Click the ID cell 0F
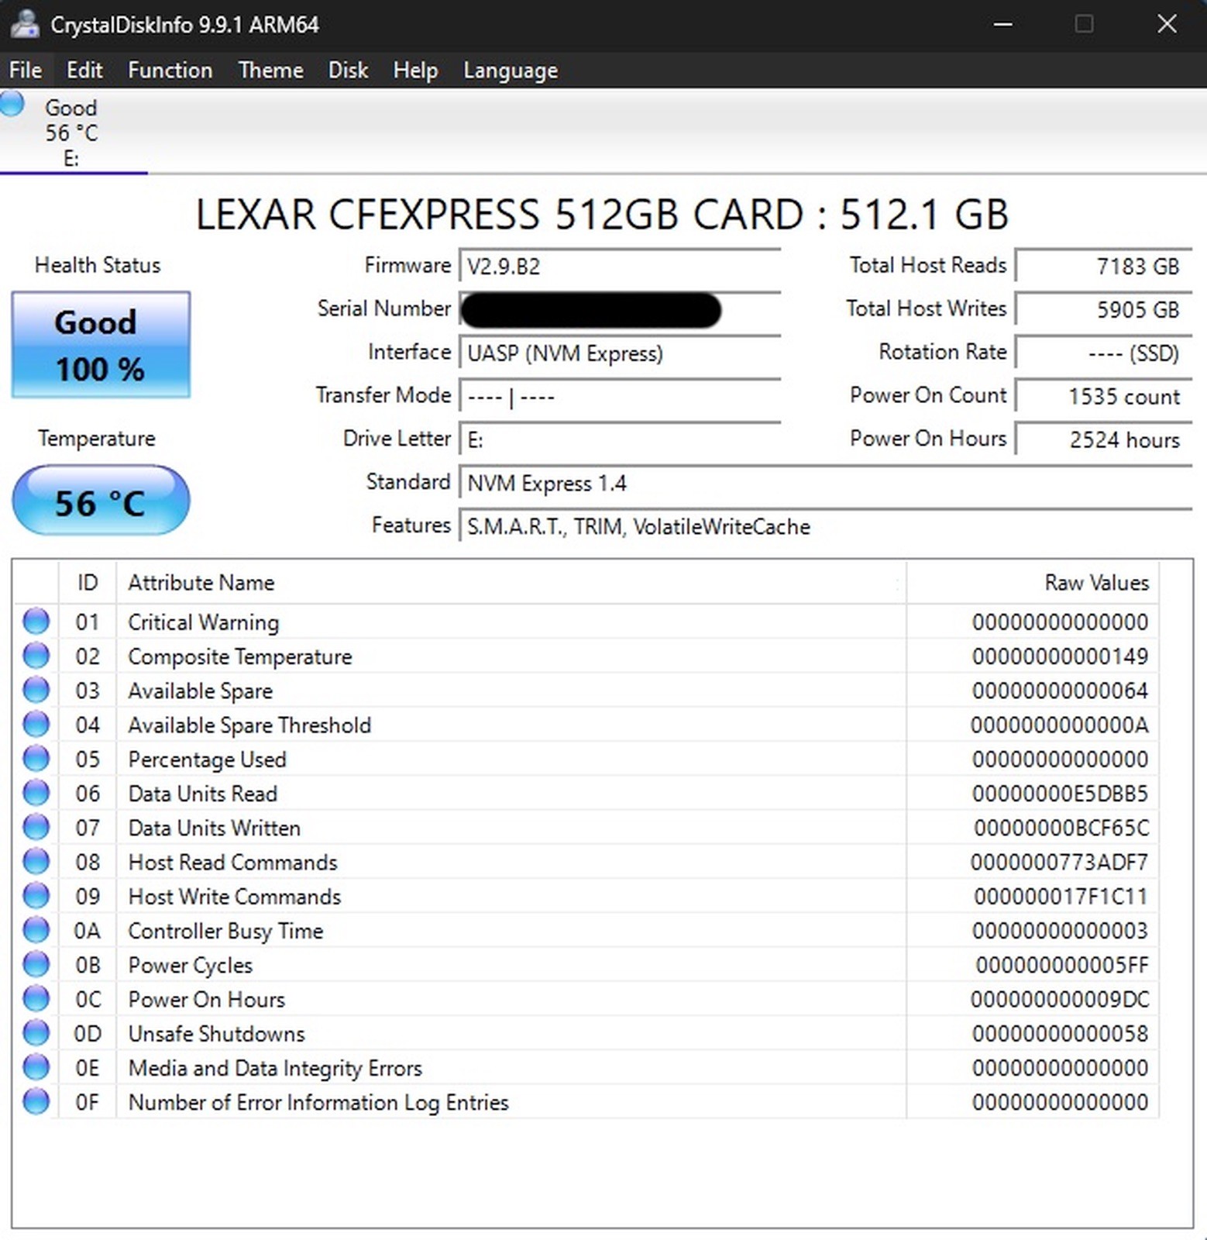 point(88,1102)
